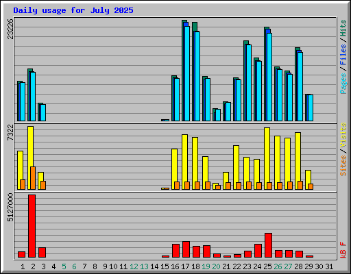Click the 7322 value on the middle axis

(10, 132)
